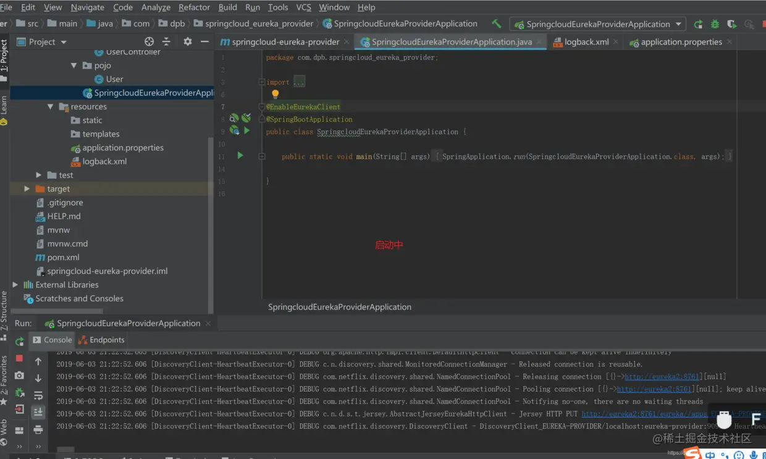Open the Endpoints tab
Viewport: 766px width, 459px height.
(101, 340)
